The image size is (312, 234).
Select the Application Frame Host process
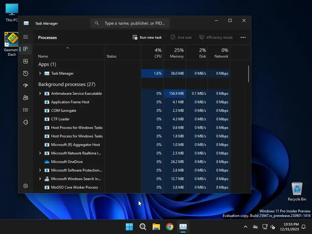point(132,102)
